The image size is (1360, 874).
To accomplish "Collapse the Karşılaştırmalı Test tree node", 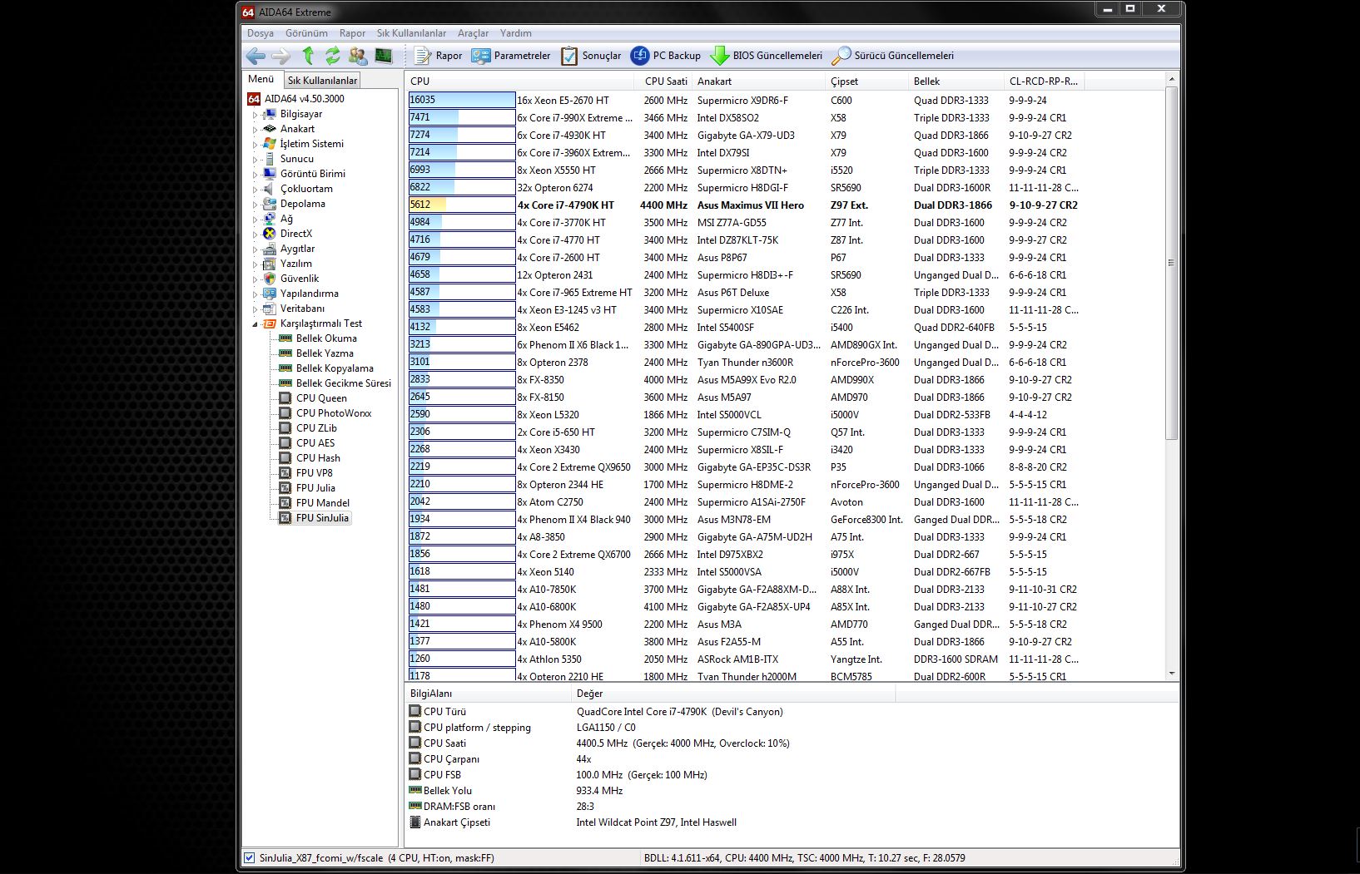I will (256, 323).
